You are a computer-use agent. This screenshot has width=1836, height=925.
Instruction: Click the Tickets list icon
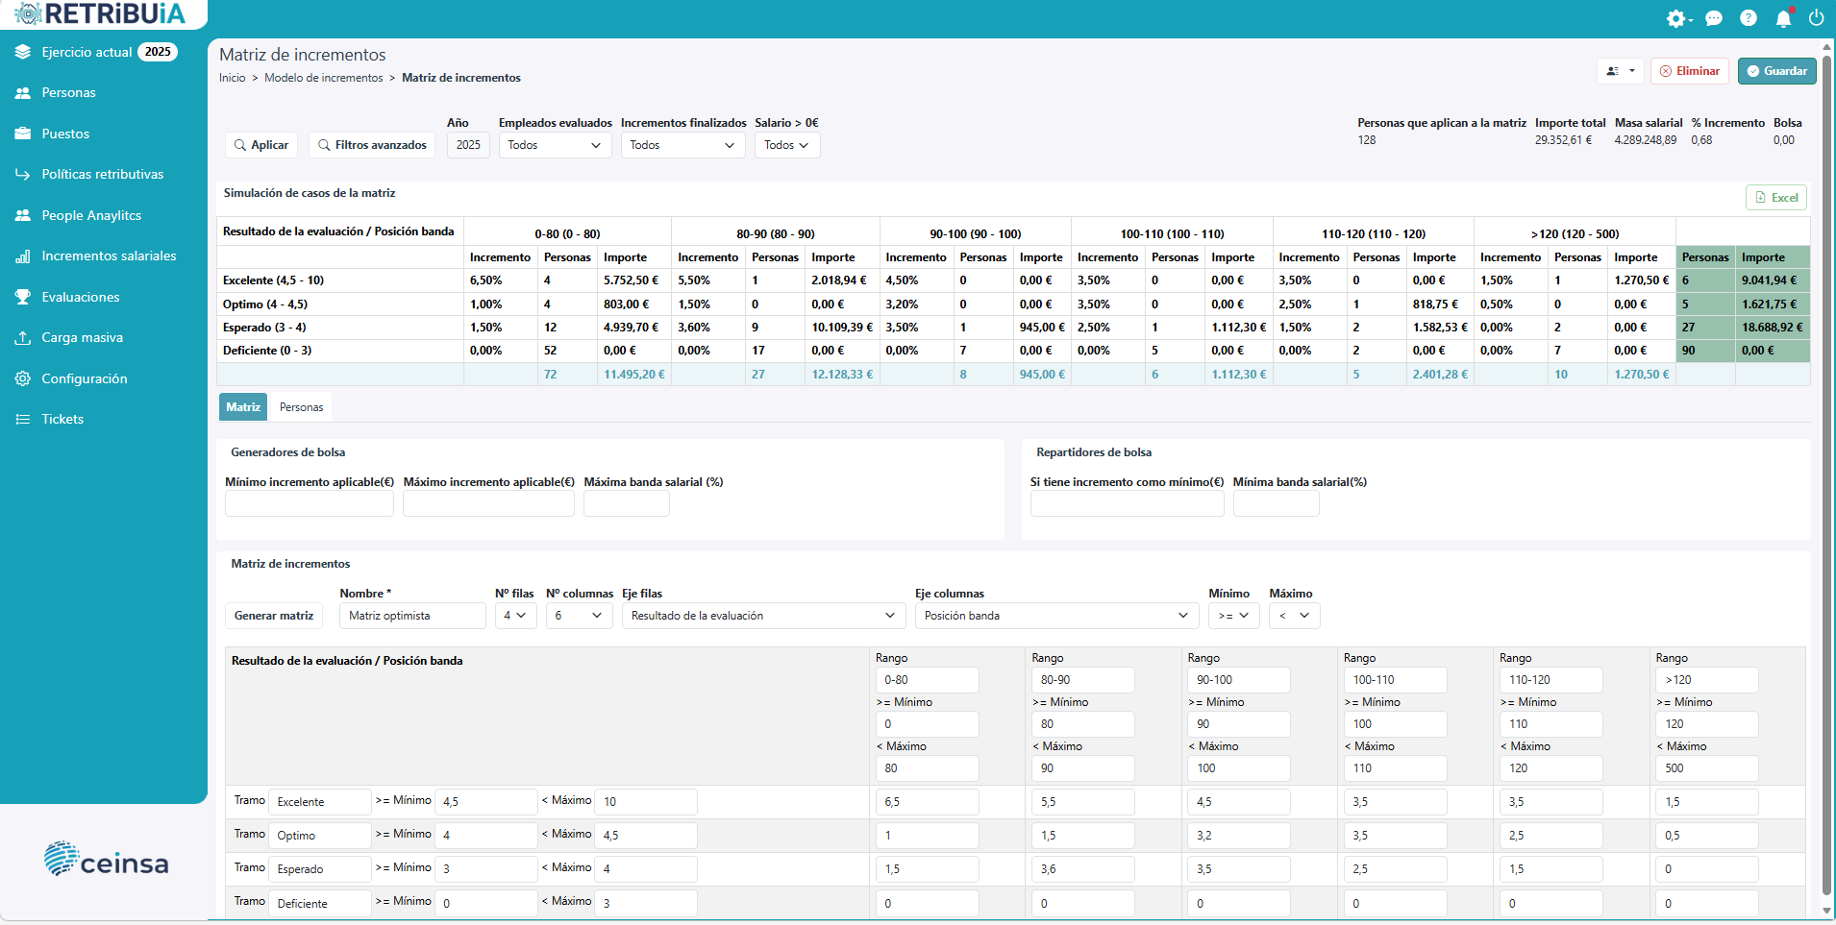click(23, 420)
